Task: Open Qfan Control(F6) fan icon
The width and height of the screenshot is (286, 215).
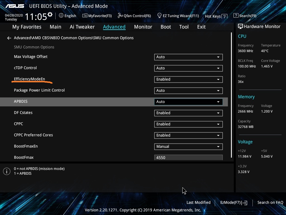Action: point(120,16)
